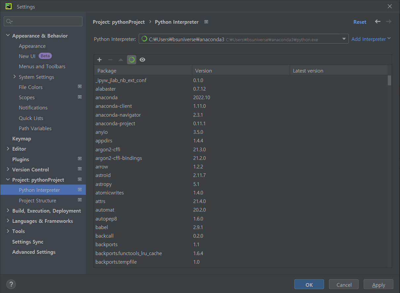The height and width of the screenshot is (293, 400).
Task: Select the babel package row
Action: pyautogui.click(x=241, y=227)
